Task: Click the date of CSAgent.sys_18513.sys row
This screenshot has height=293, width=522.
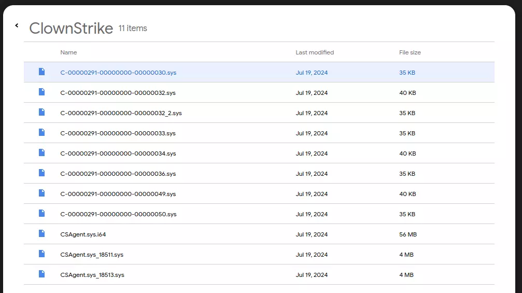Action: pos(312,275)
